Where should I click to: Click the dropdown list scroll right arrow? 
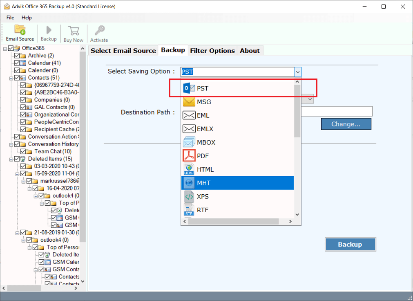tap(290, 221)
